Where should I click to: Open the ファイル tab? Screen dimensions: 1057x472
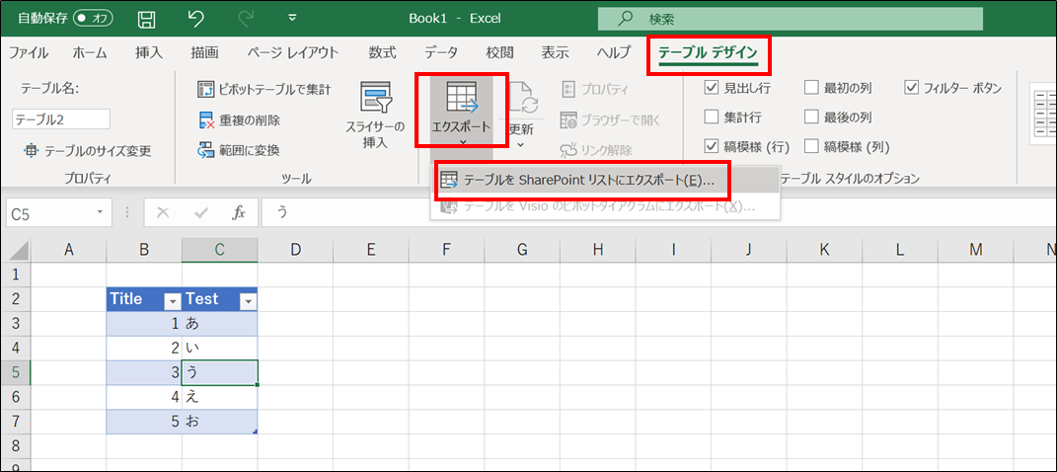pyautogui.click(x=29, y=52)
